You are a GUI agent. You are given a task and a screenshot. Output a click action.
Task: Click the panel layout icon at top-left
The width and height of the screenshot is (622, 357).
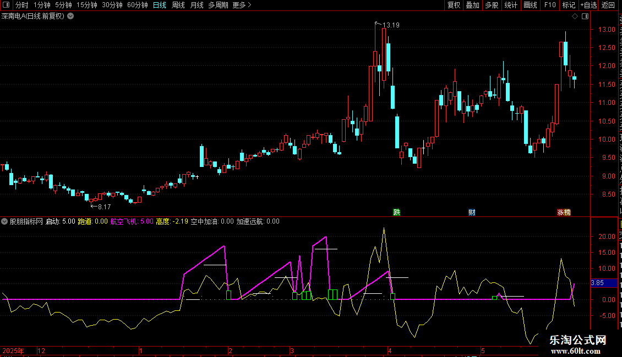(6, 5)
